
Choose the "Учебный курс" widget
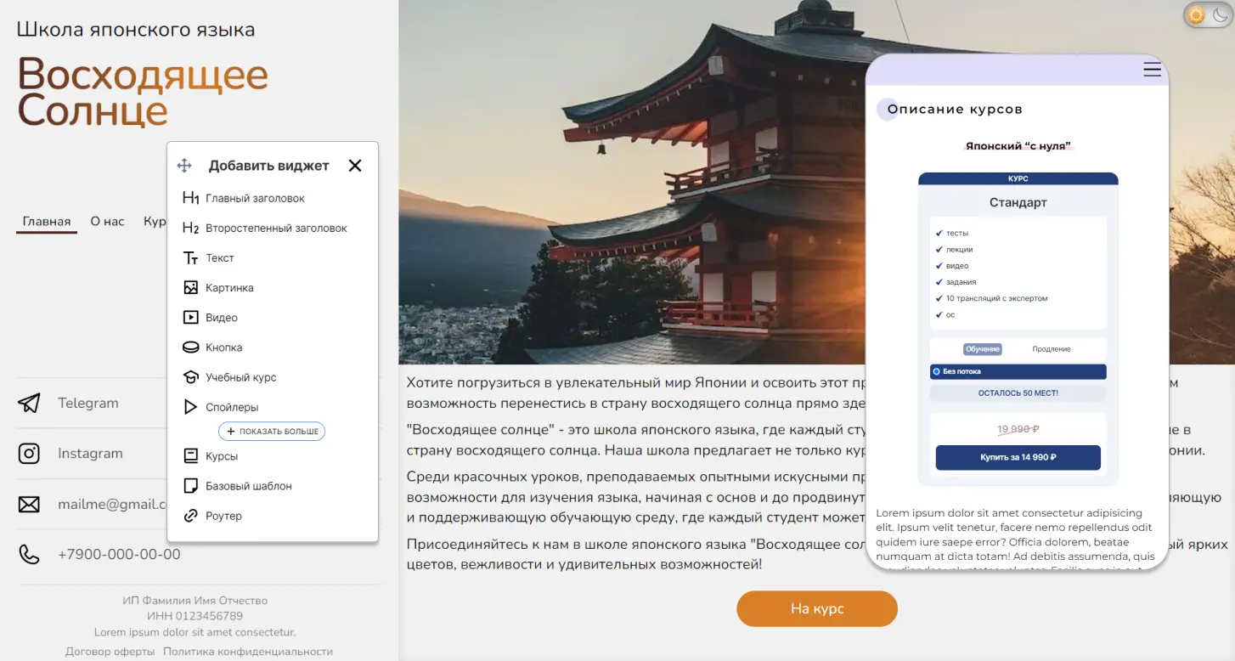click(x=240, y=377)
